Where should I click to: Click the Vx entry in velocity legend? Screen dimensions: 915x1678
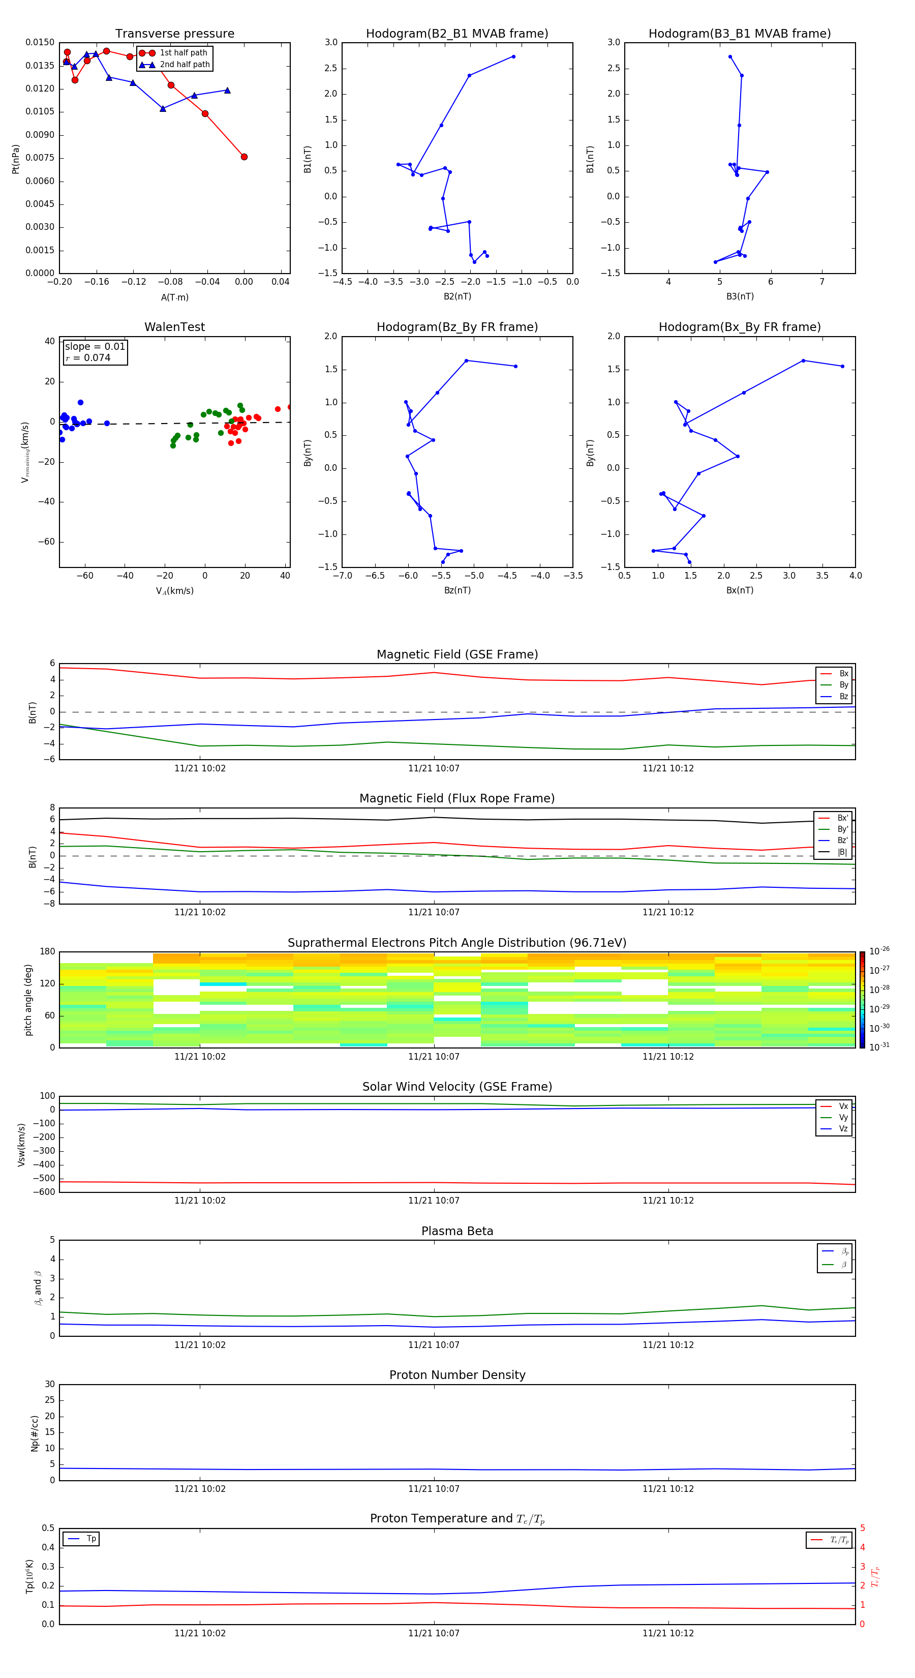click(834, 1106)
